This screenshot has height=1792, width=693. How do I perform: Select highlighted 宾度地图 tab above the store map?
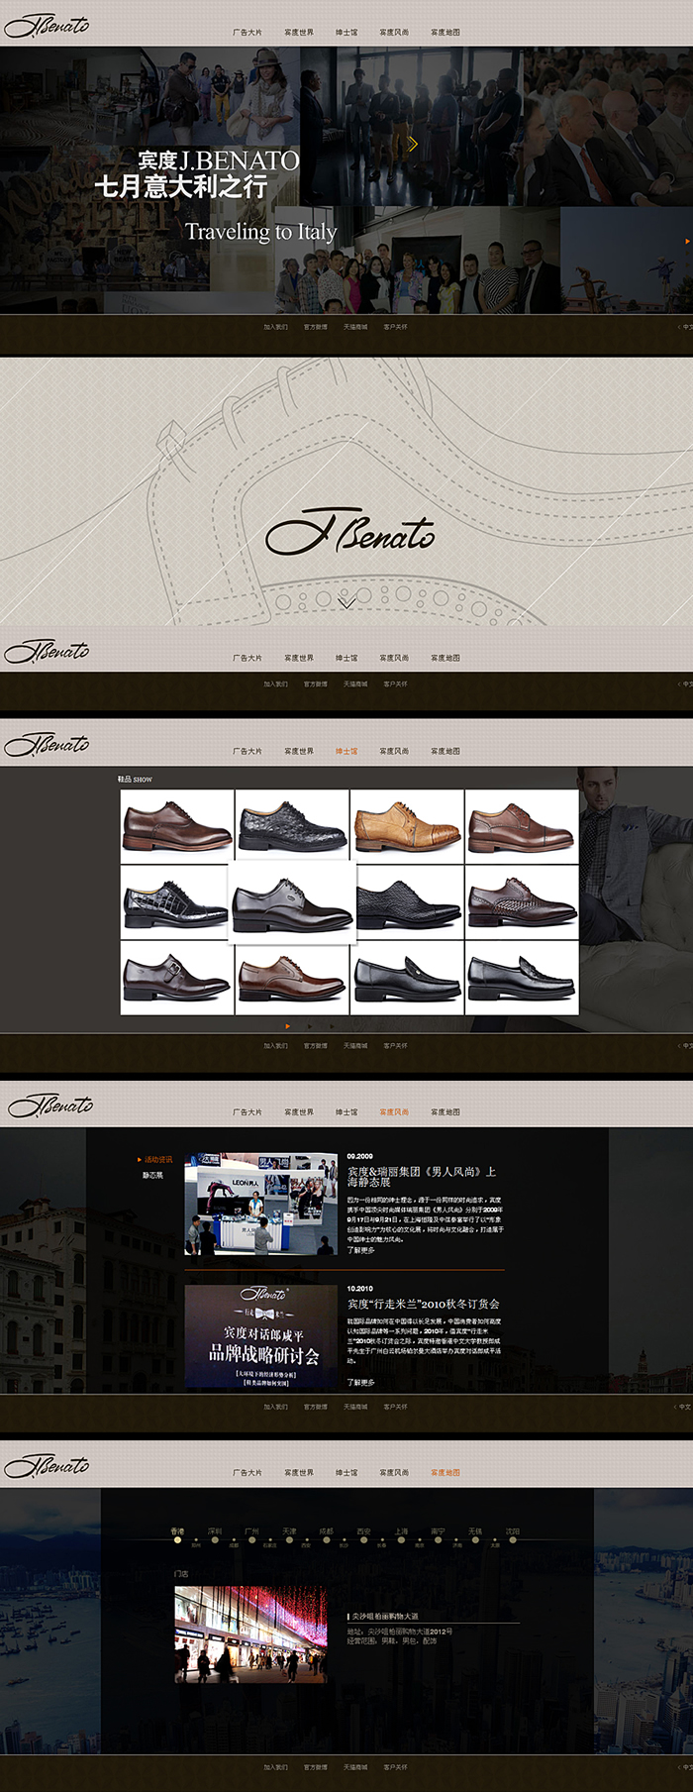445,1472
